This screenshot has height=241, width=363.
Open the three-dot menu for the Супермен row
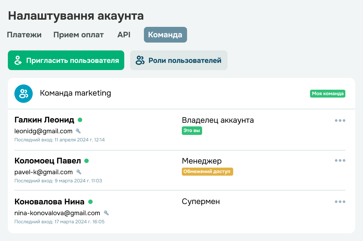pos(340,202)
